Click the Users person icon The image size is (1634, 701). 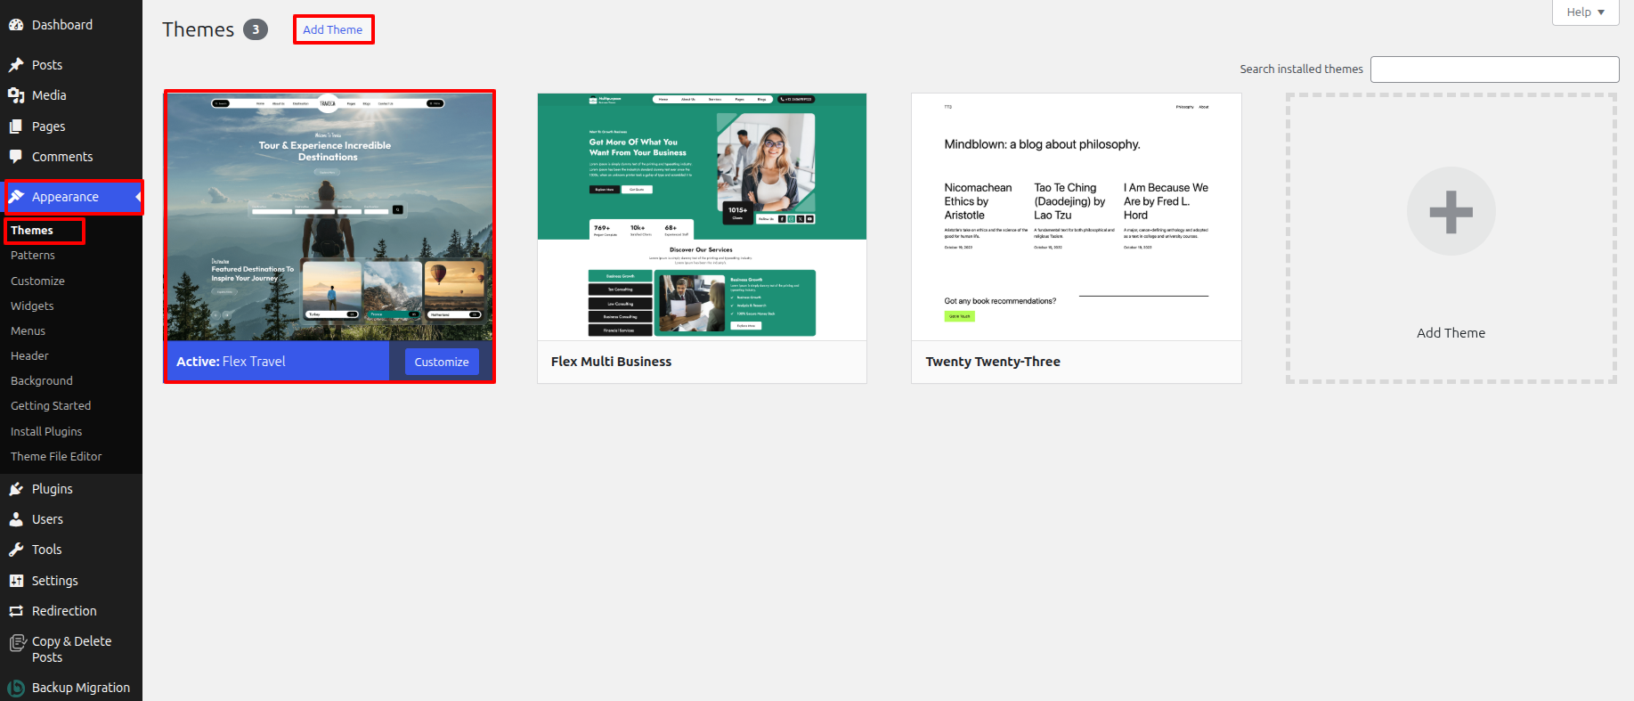(x=16, y=519)
